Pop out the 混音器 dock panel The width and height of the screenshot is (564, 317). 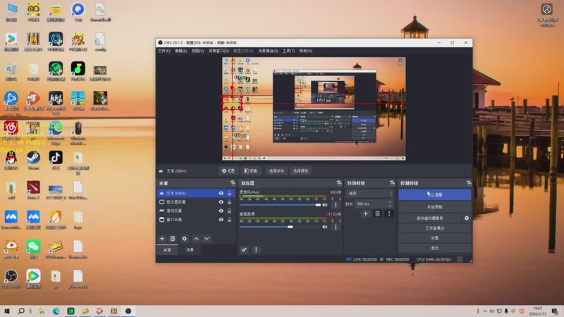point(339,183)
